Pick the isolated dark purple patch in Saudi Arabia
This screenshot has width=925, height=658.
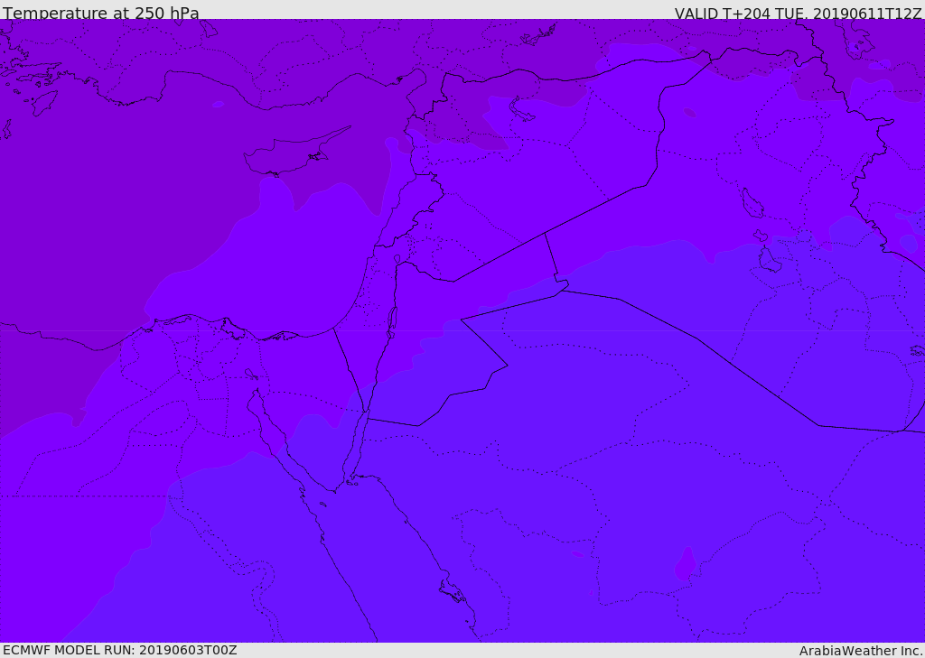tap(686, 564)
